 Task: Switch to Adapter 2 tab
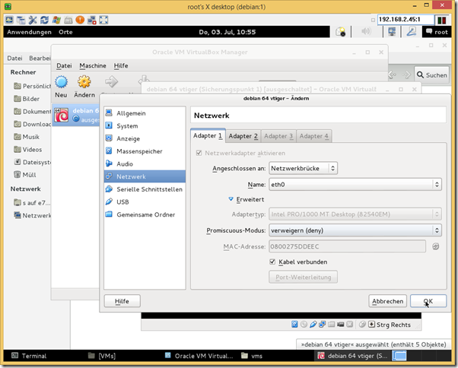pos(243,136)
